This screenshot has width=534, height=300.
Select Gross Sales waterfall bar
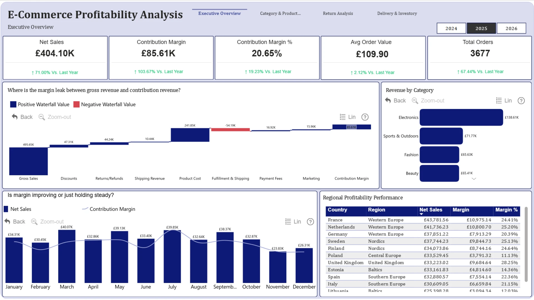(x=28, y=161)
